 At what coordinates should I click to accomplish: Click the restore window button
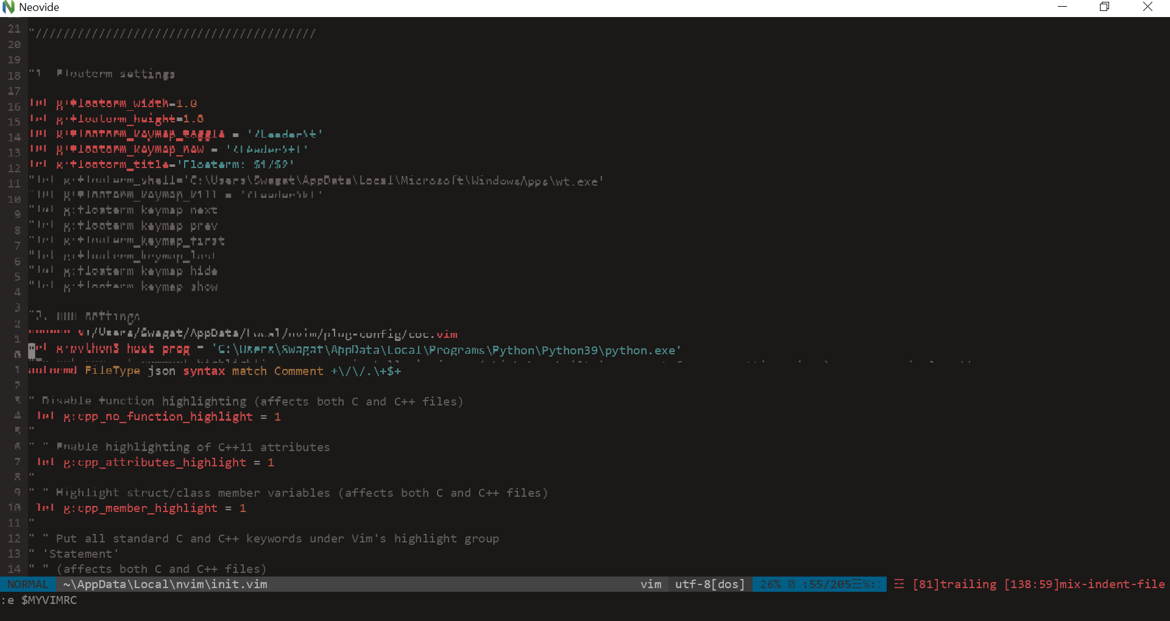click(1105, 7)
